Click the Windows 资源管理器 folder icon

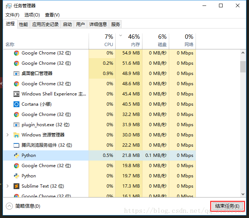coord(16,135)
